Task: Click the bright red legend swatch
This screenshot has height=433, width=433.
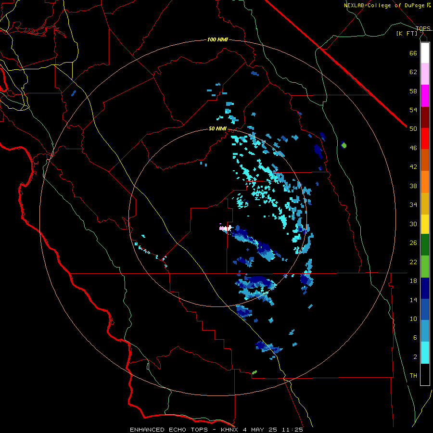Action: tap(425, 139)
